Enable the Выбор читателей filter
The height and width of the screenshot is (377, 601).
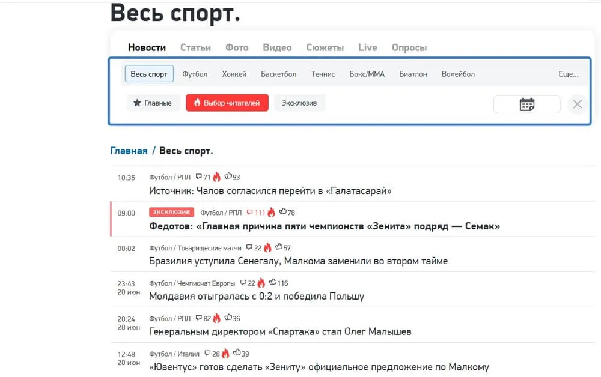point(227,103)
